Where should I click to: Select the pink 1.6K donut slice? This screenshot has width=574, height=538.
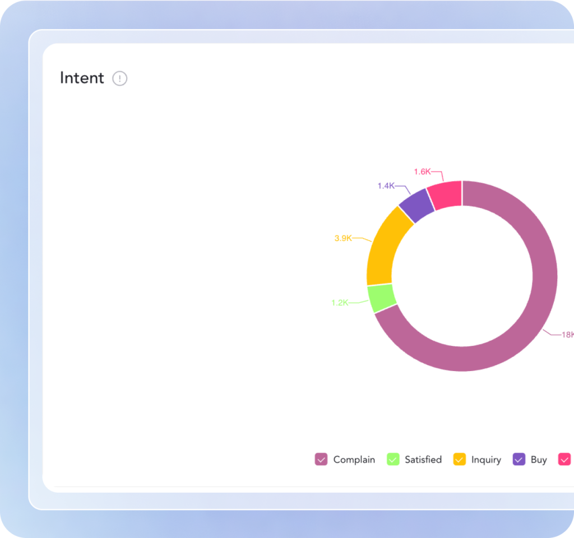tap(445, 196)
